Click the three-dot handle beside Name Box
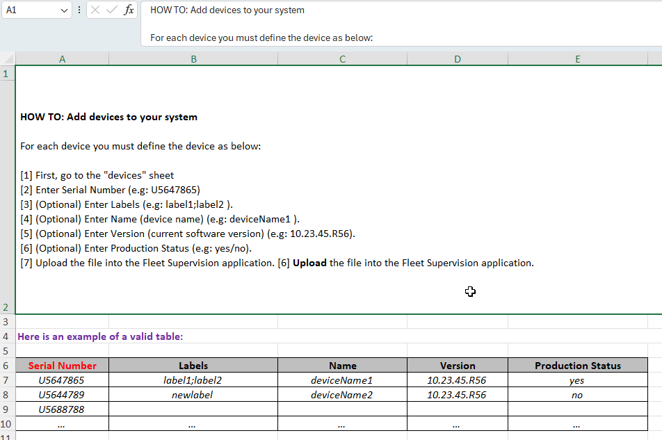This screenshot has height=440, width=662. [x=79, y=10]
